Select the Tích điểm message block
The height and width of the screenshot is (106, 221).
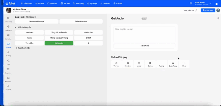[x=30, y=43]
